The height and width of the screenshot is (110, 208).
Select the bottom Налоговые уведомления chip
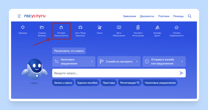coord(160,83)
